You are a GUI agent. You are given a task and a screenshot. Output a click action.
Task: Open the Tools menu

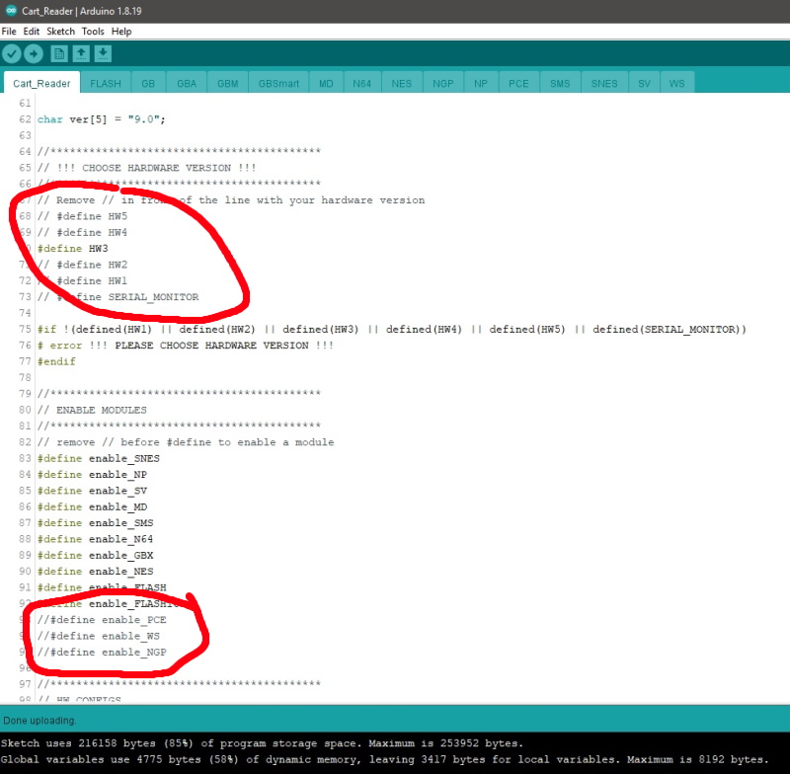(93, 32)
